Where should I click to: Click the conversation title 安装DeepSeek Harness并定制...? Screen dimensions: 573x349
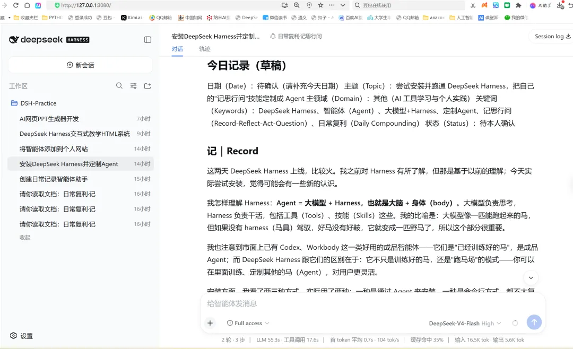coord(215,36)
